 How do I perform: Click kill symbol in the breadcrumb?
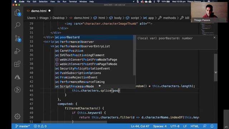click(x=185, y=18)
